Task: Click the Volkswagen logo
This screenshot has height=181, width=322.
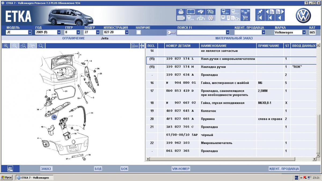Action: (303, 15)
